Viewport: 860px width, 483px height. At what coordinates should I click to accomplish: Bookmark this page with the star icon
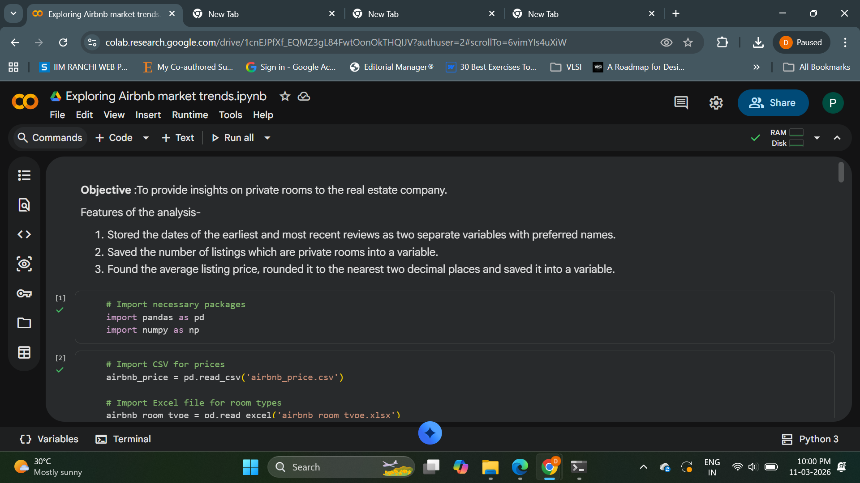pyautogui.click(x=688, y=42)
